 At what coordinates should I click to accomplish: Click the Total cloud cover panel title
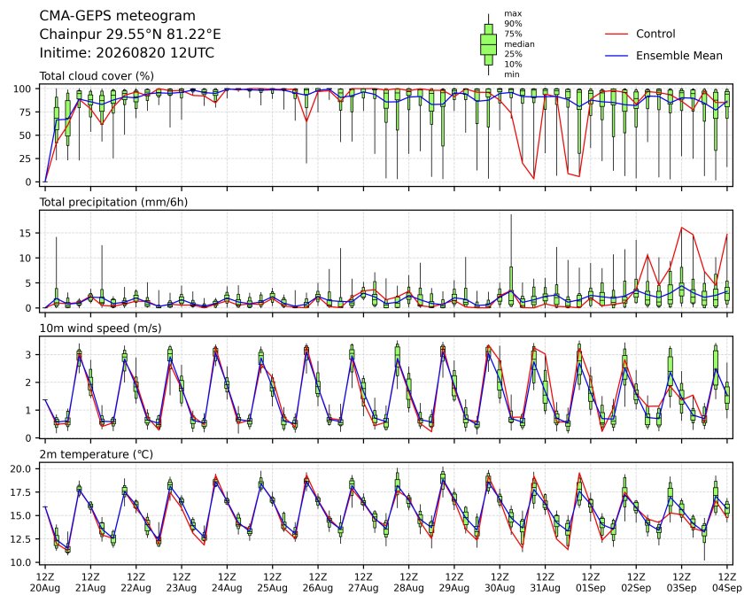tap(97, 76)
